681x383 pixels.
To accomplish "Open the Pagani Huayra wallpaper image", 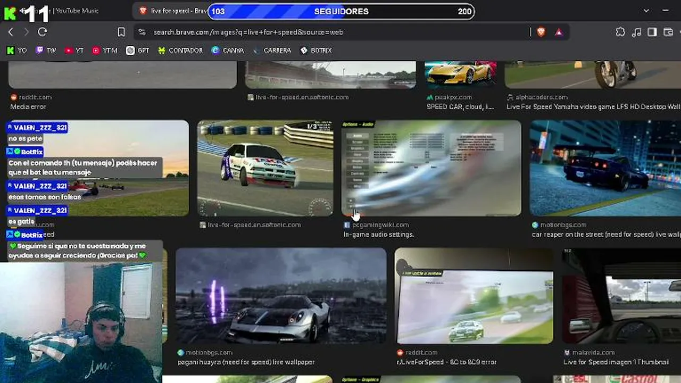I will coord(281,296).
